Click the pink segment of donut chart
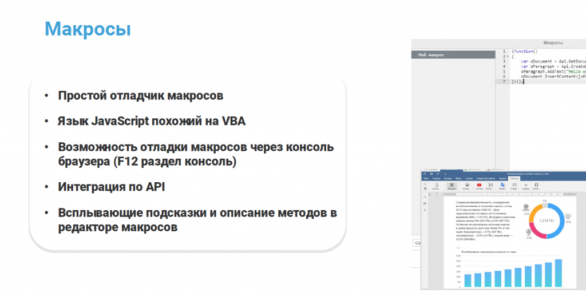Viewport: 586px width, 297px height. [536, 232]
